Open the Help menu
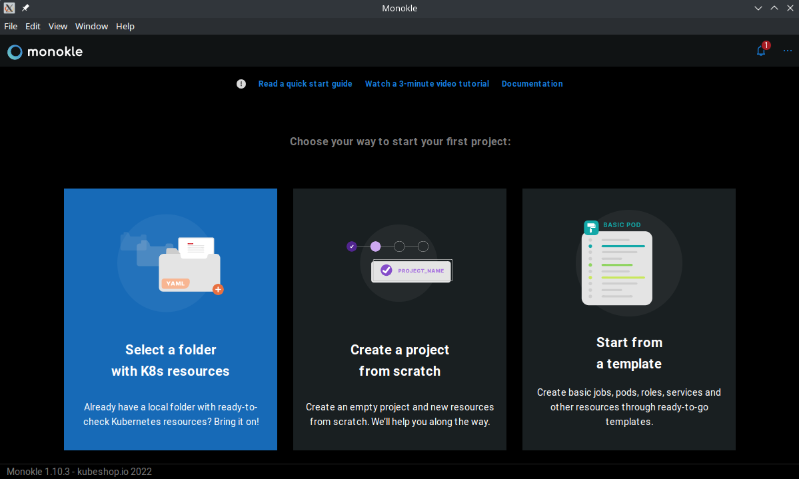This screenshot has width=799, height=479. pos(125,27)
